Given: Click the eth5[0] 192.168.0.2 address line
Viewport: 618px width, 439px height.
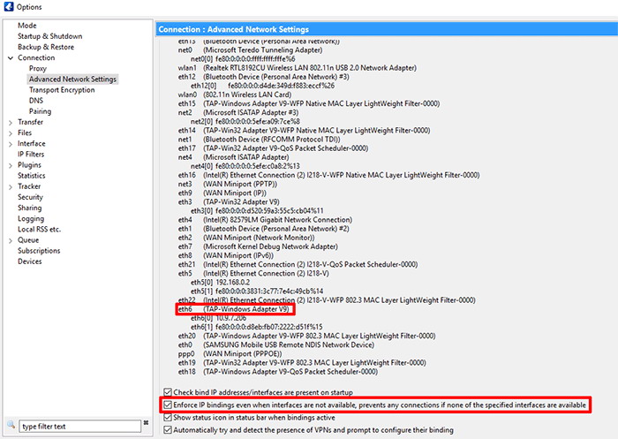Looking at the screenshot, I should tap(221, 282).
